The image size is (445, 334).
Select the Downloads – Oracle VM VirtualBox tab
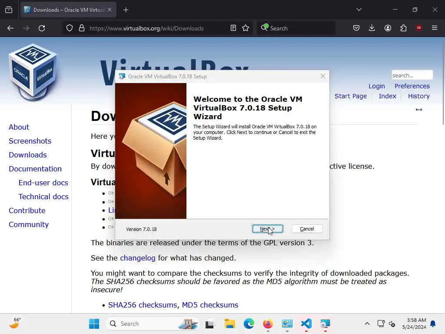coord(68,10)
